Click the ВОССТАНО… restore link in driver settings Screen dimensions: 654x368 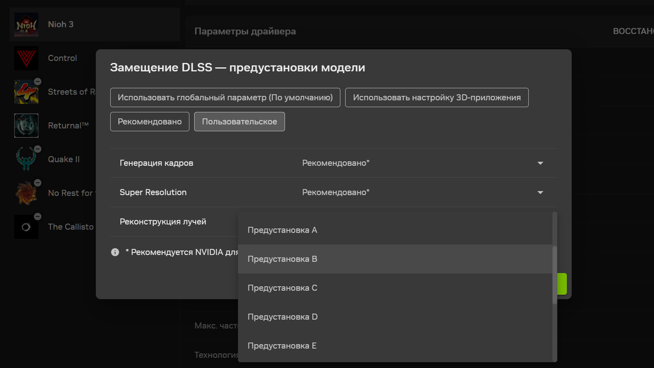(x=633, y=32)
